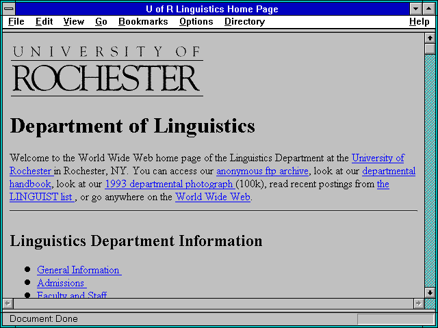The height and width of the screenshot is (328, 438).
Task: Click the vertical scrollbar thumb
Action: (x=430, y=49)
